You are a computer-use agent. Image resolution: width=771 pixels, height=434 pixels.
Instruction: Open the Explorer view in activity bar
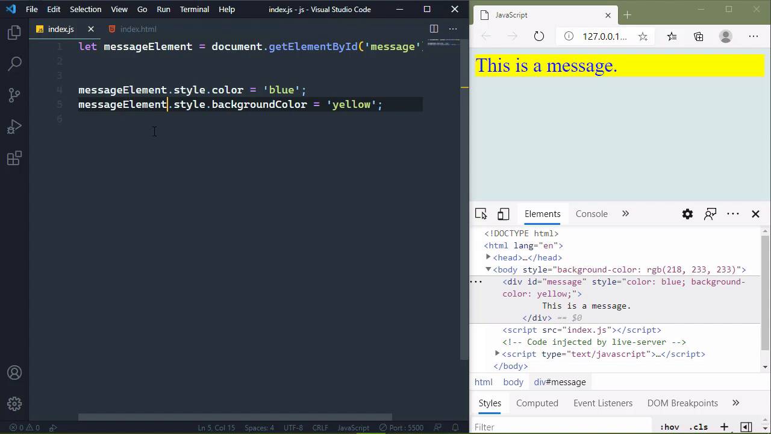(x=14, y=33)
